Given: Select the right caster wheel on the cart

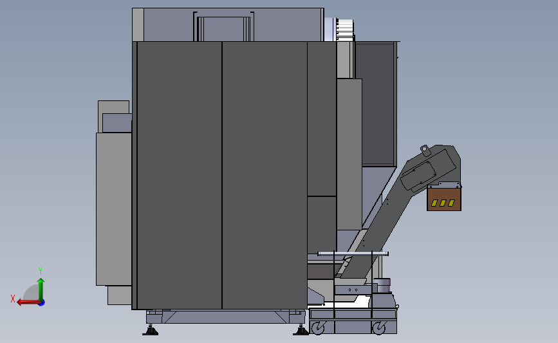Looking at the screenshot, I should point(379,328).
